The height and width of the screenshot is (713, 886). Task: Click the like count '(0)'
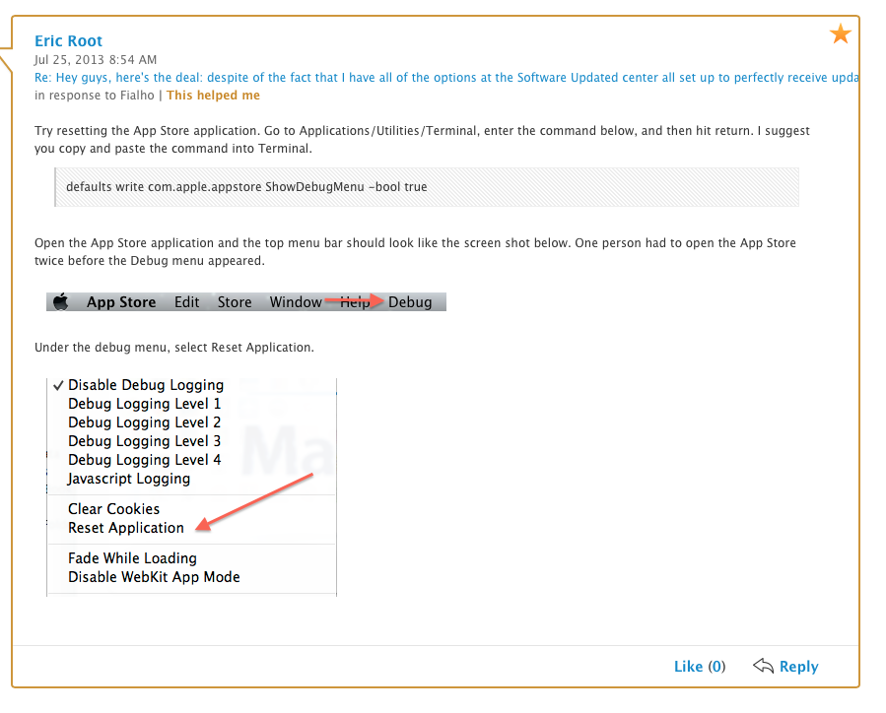pos(716,666)
